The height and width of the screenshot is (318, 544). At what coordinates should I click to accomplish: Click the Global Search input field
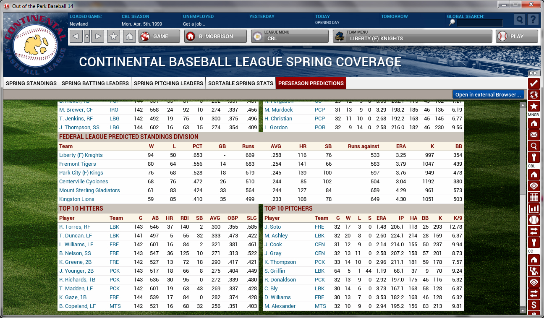pyautogui.click(x=479, y=23)
